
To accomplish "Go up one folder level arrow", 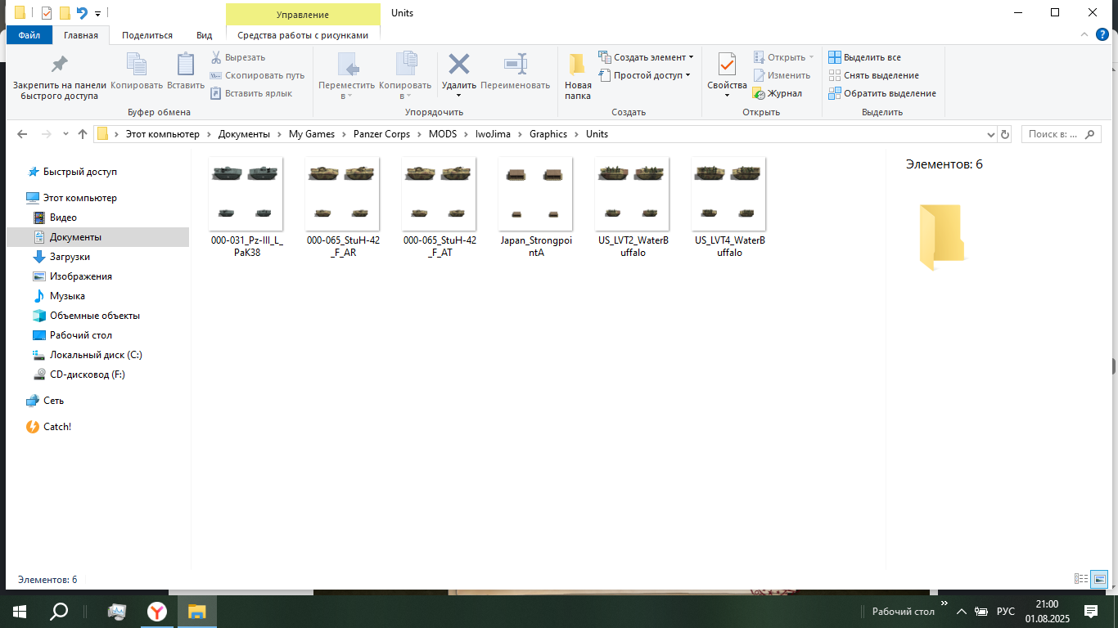I will (x=82, y=134).
